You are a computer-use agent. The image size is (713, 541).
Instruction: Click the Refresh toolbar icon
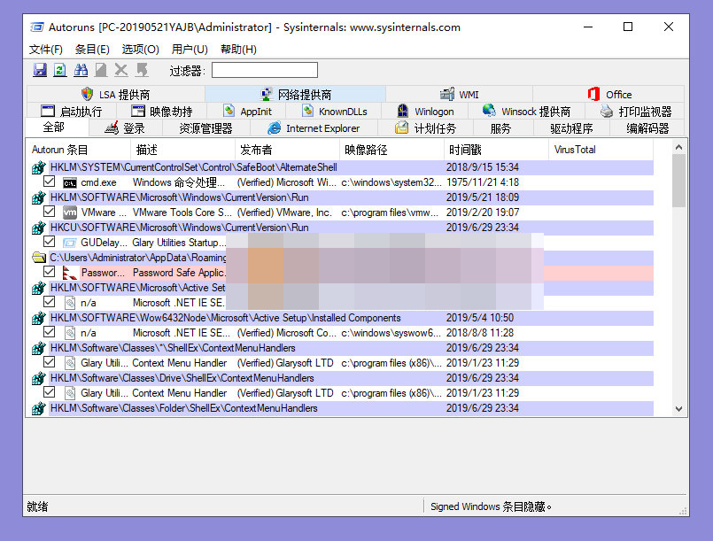[x=59, y=70]
